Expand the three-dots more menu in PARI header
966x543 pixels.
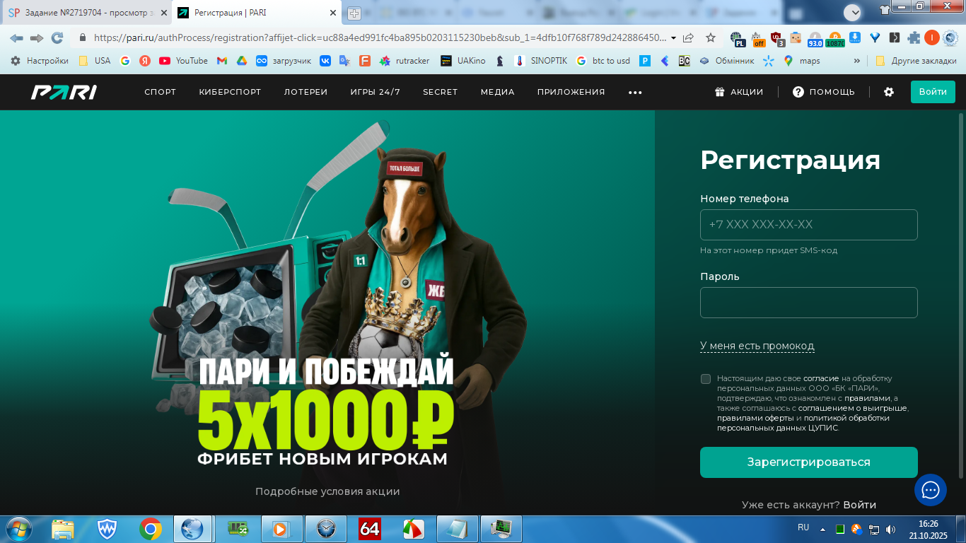pyautogui.click(x=635, y=93)
